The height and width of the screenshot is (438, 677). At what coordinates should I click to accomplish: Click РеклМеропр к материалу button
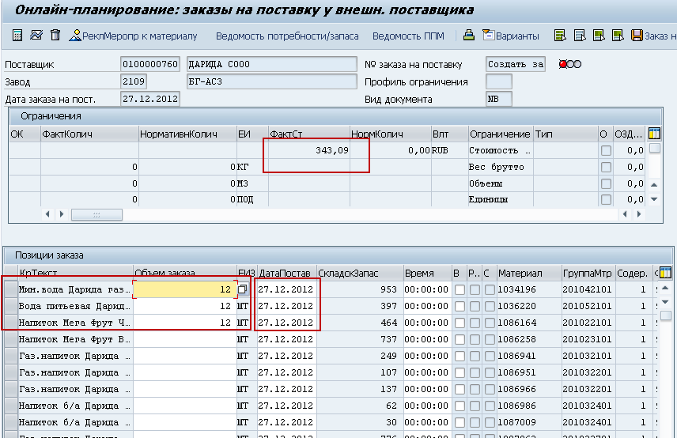coord(133,36)
